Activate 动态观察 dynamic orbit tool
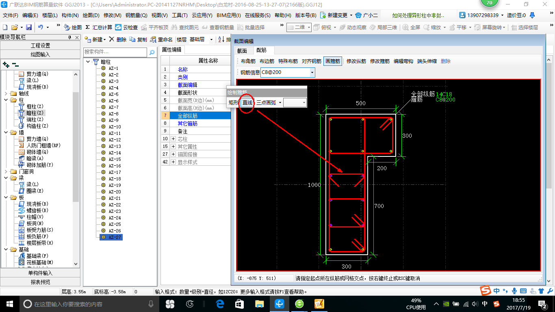 [353, 27]
